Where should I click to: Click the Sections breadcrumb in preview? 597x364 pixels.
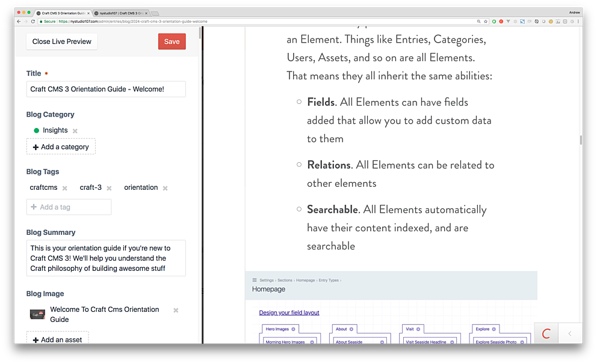pos(285,281)
